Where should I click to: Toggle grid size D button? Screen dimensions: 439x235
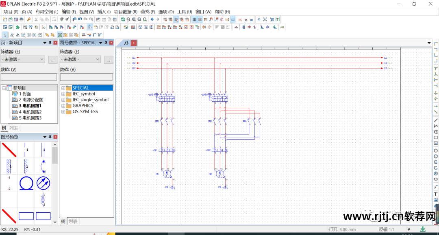pos(181,19)
